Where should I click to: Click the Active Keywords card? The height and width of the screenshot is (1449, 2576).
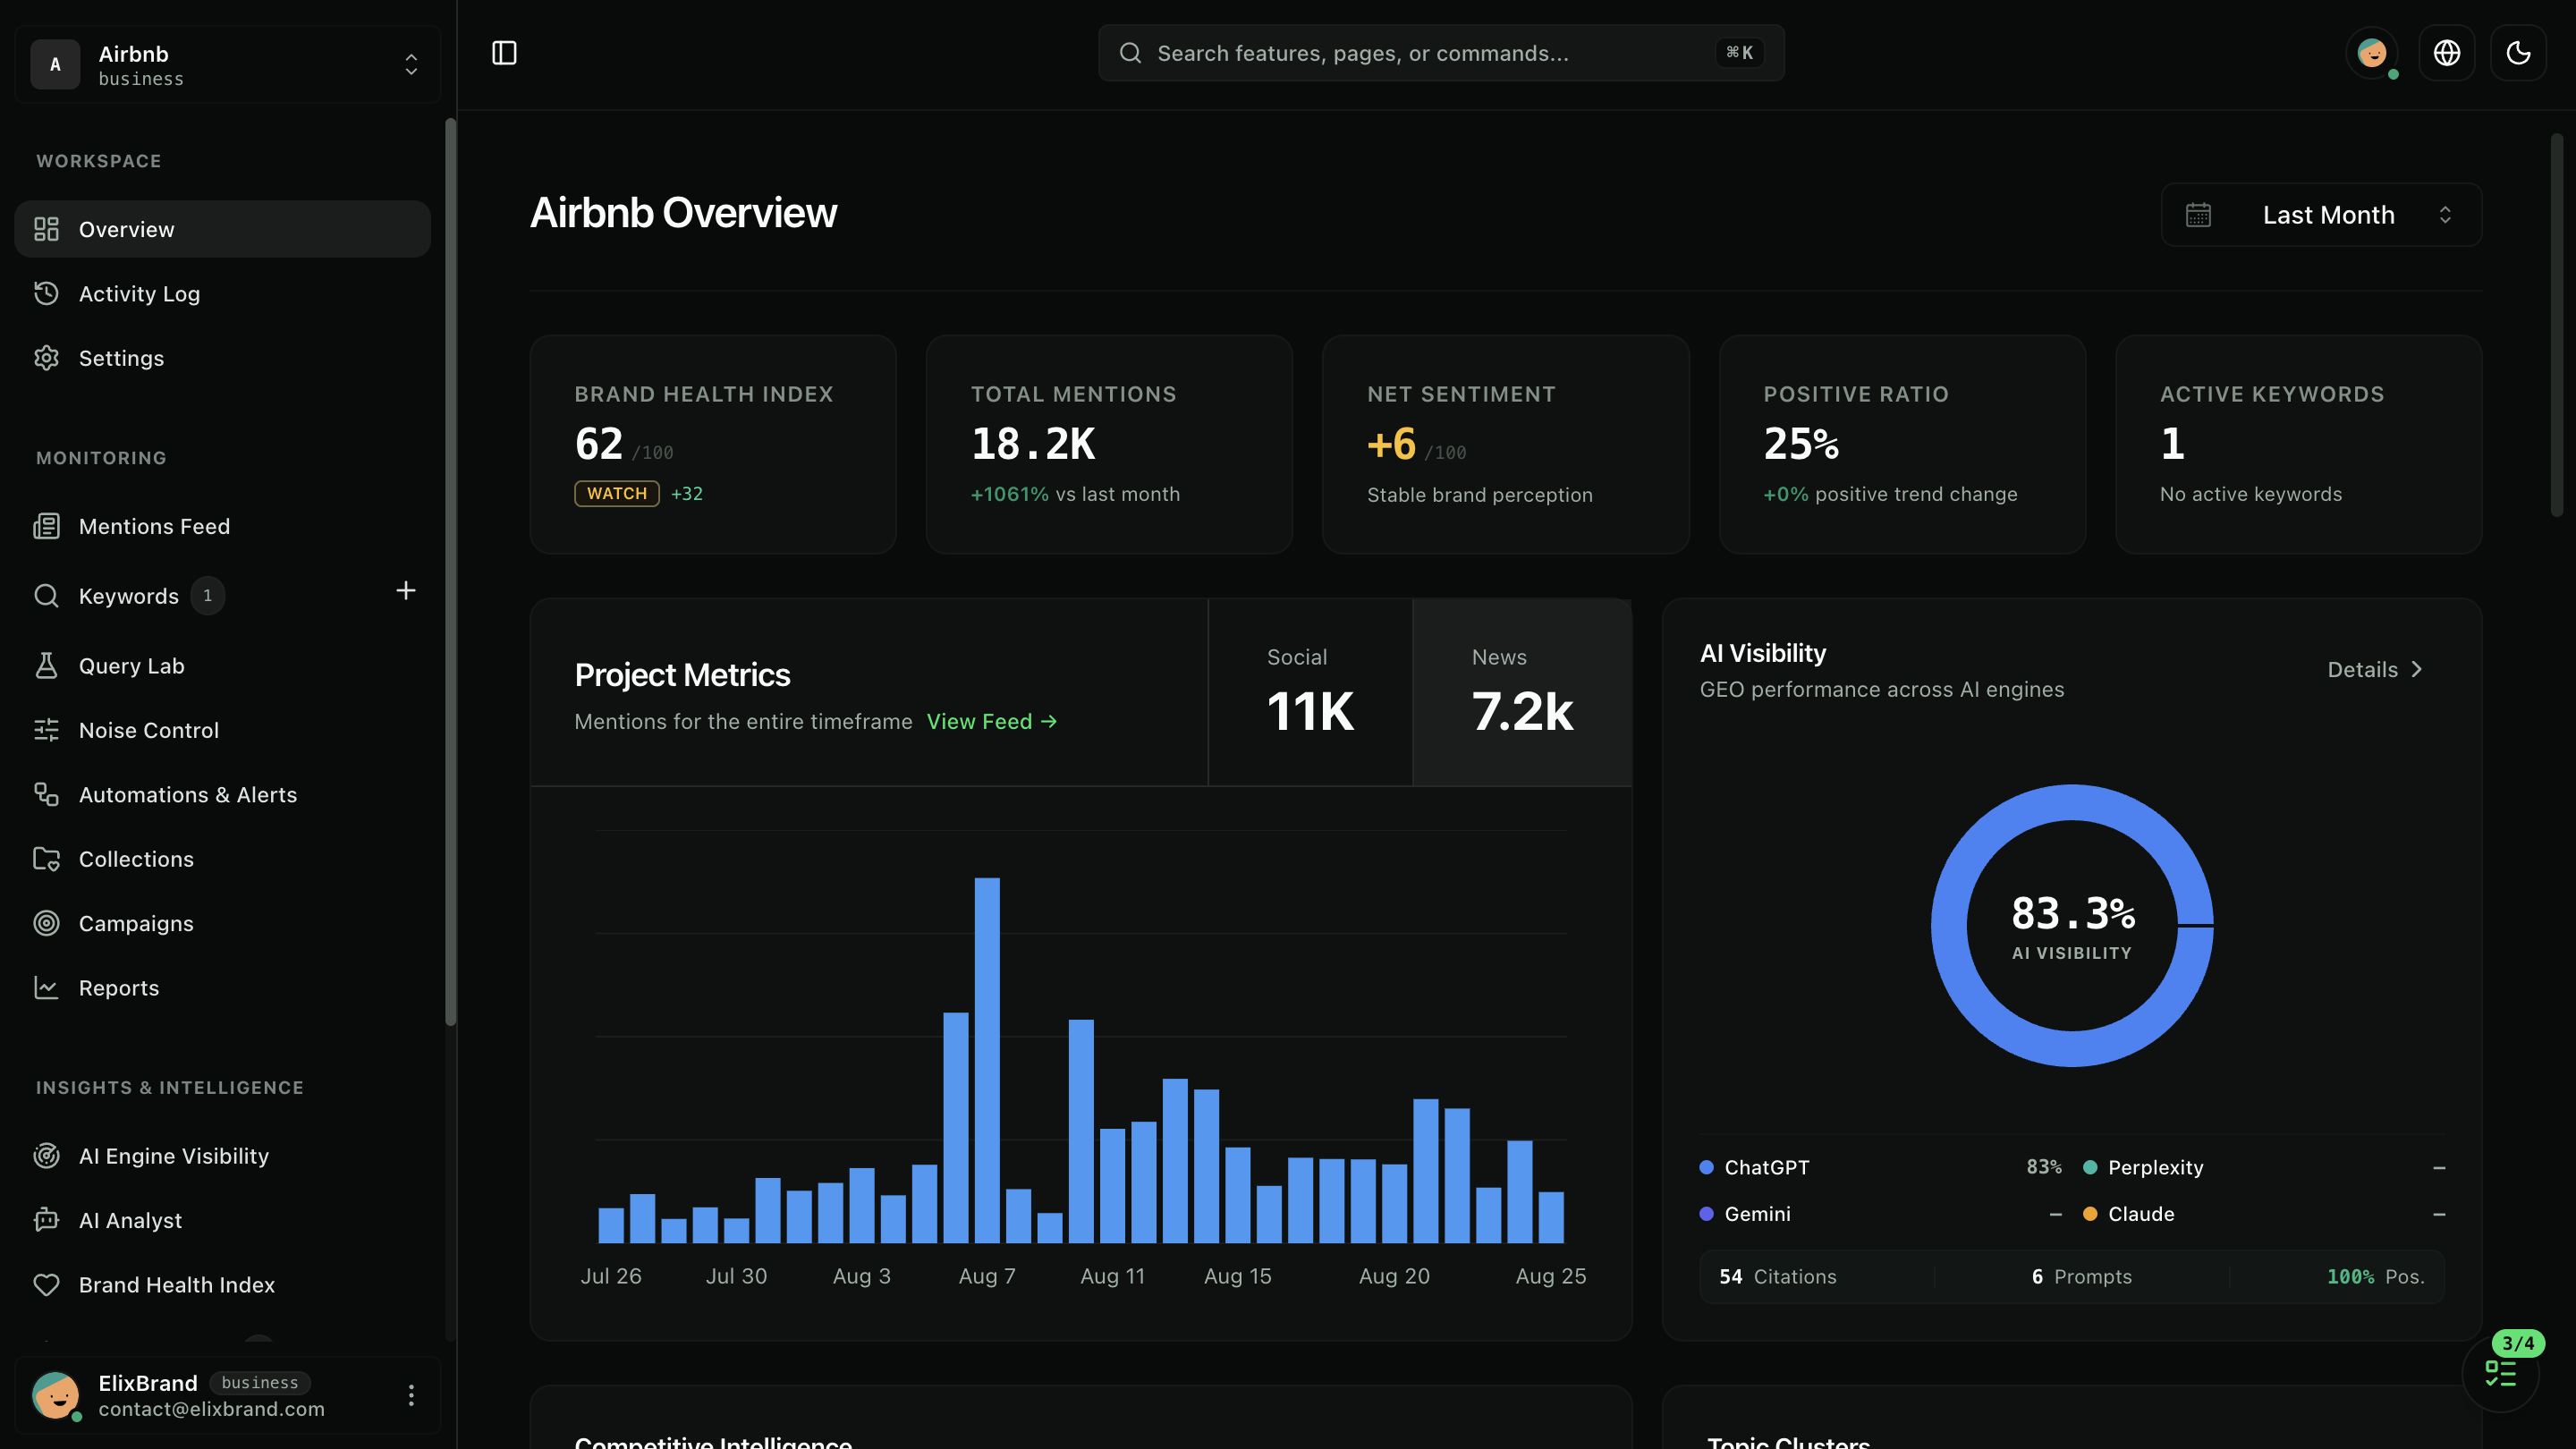point(2298,444)
